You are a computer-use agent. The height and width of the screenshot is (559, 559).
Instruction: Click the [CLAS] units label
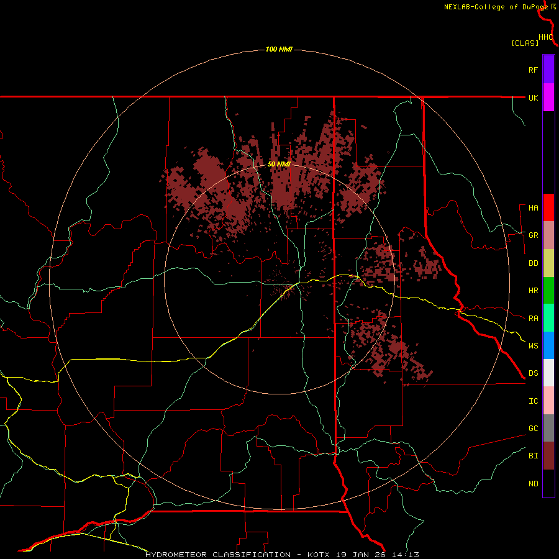click(525, 43)
